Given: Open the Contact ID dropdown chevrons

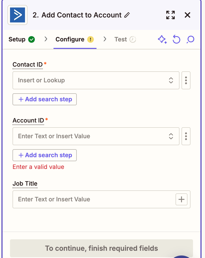Looking at the screenshot, I should tap(171, 80).
